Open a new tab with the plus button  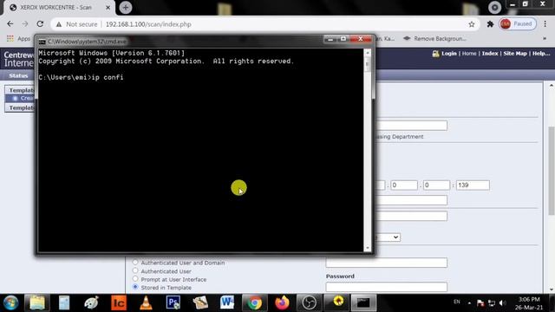point(126,8)
